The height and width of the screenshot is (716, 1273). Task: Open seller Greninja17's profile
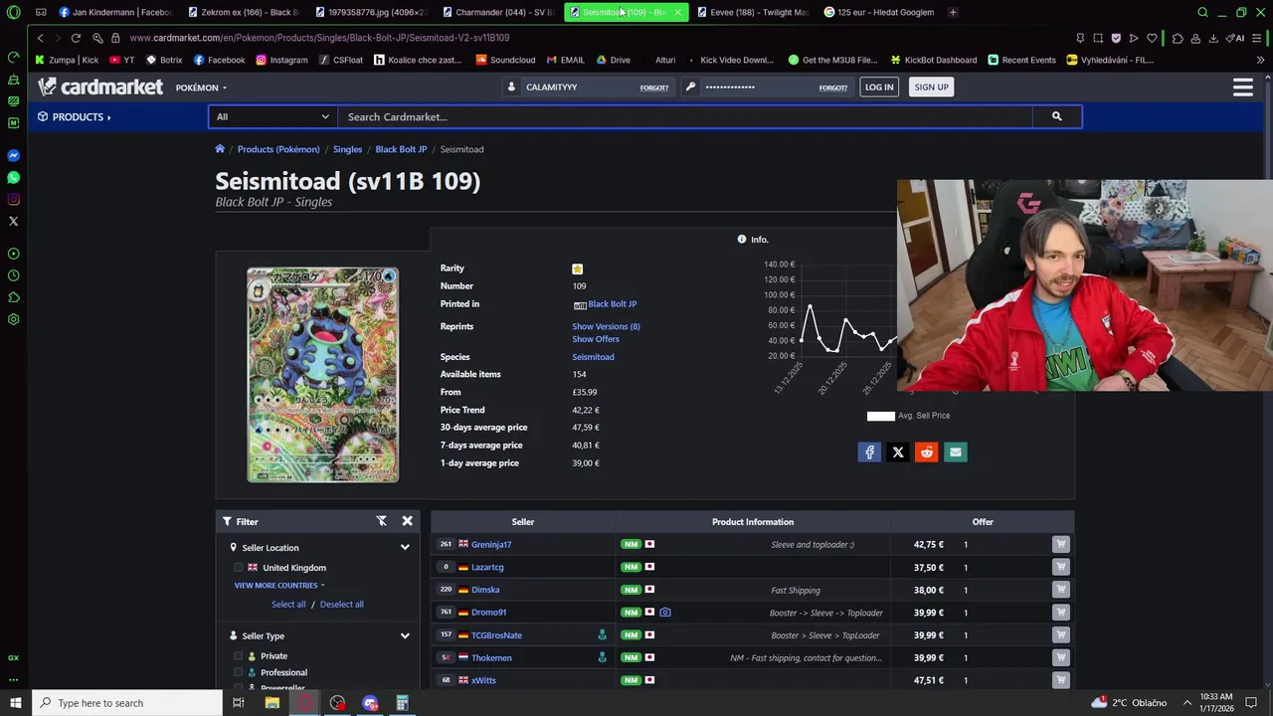point(491,545)
